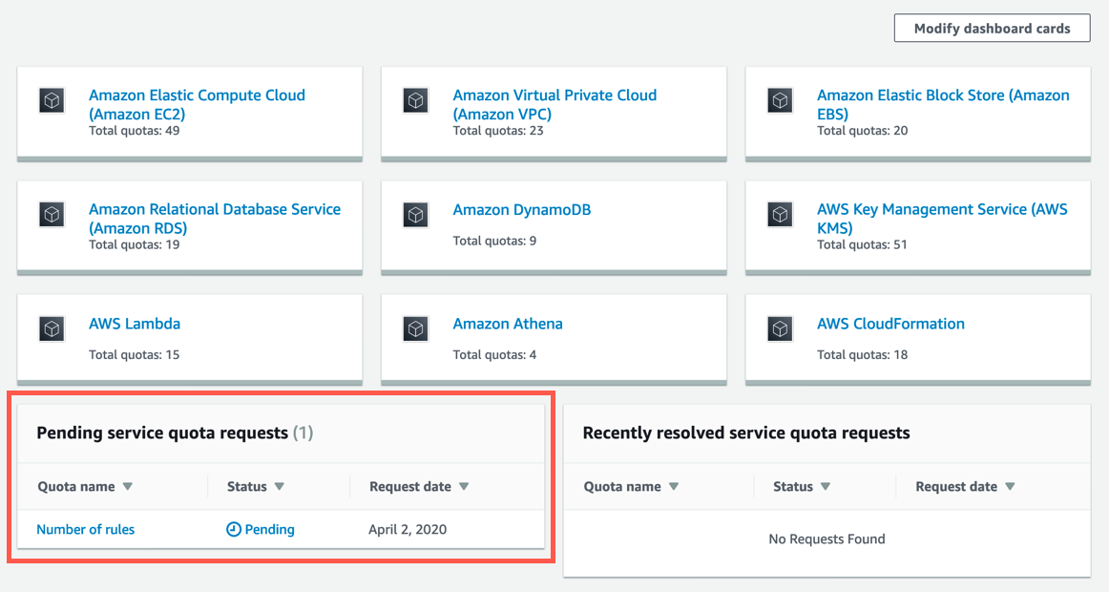Click the Amazon VPC service icon
1109x592 pixels.
(415, 99)
